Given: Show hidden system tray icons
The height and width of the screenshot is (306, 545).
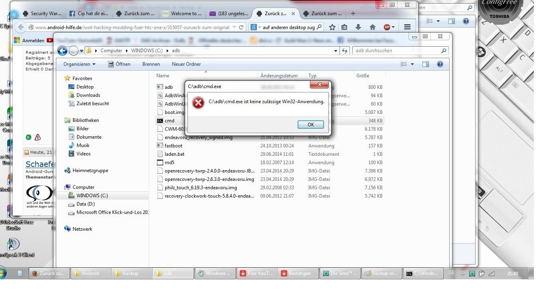Looking at the screenshot, I should [462, 273].
